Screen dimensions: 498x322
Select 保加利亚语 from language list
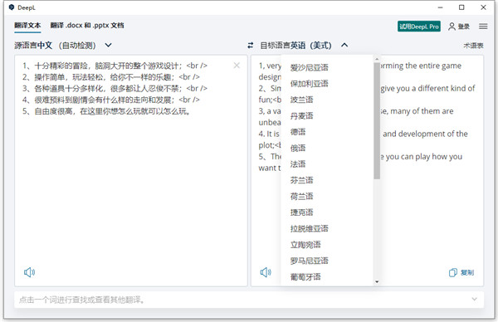point(309,84)
